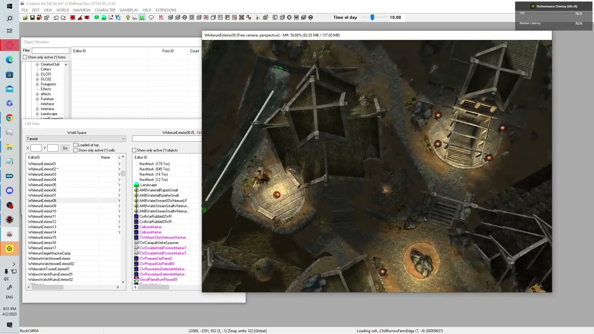This screenshot has width=594, height=334.
Task: Open Windows Start menu
Action: click(x=9, y=6)
